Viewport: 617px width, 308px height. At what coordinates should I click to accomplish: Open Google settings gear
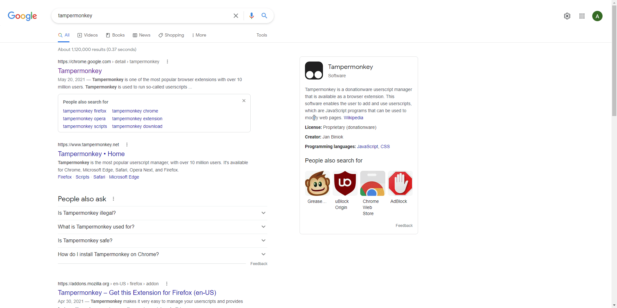pos(567,16)
